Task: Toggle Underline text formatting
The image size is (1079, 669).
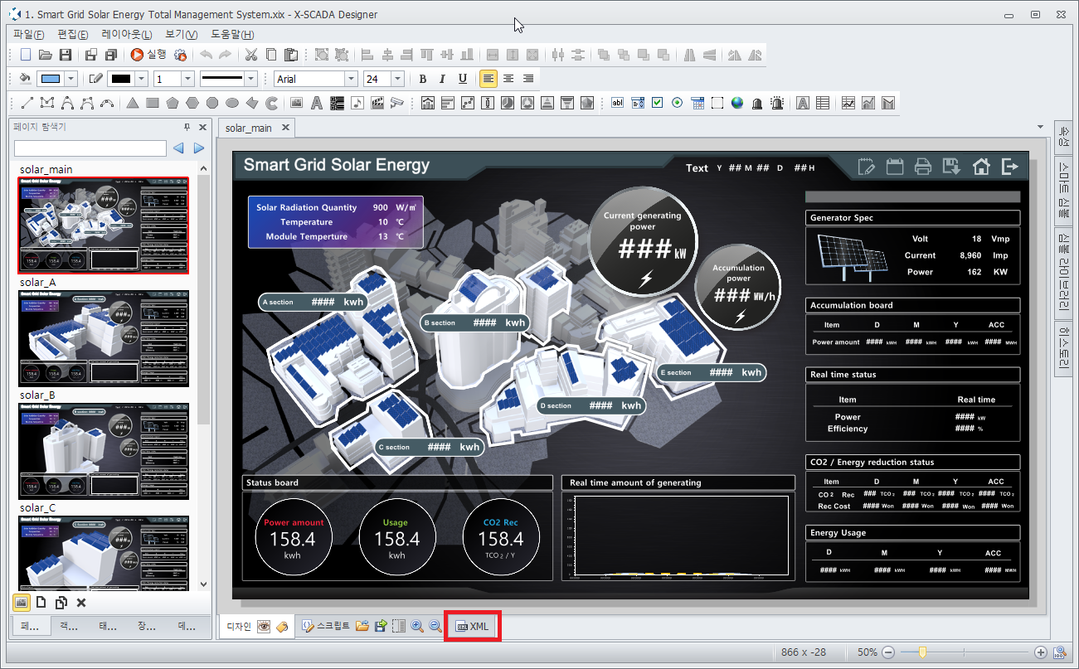Action: (x=462, y=79)
